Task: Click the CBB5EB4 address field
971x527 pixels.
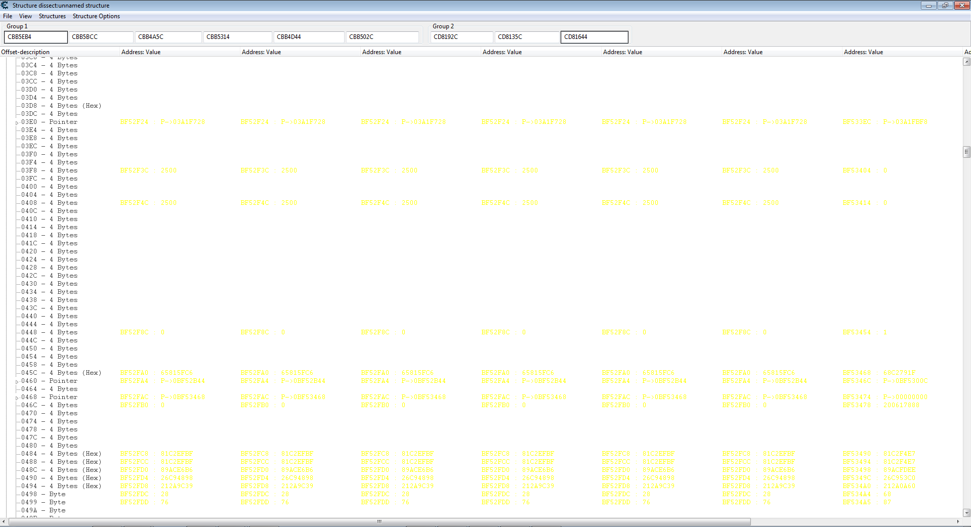Action: tap(35, 37)
